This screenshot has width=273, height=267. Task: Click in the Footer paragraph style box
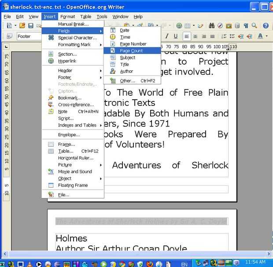point(29,36)
